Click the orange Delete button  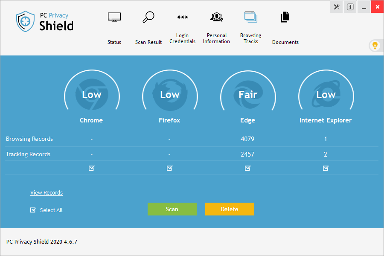230,209
